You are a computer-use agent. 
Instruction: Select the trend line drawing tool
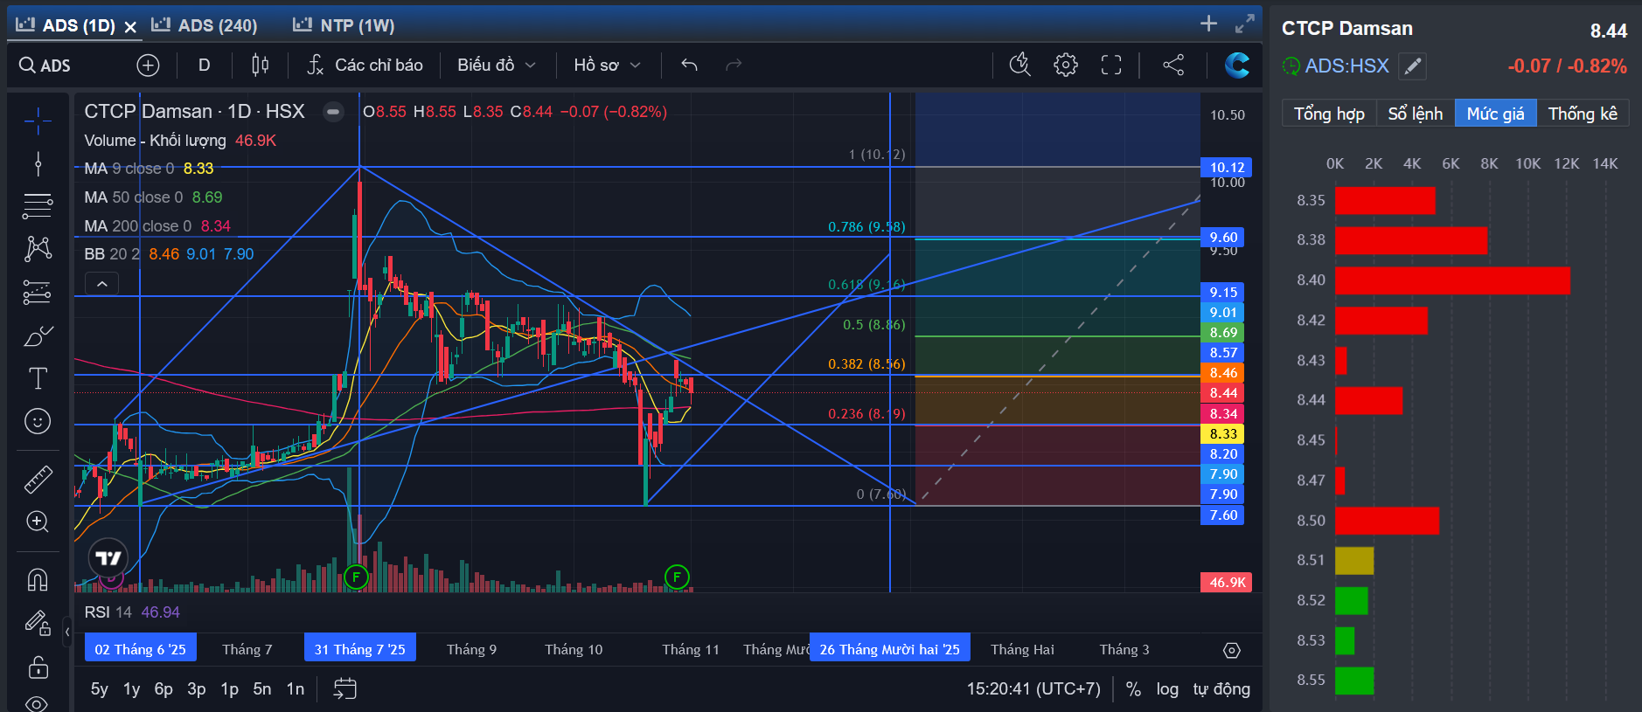tap(38, 163)
